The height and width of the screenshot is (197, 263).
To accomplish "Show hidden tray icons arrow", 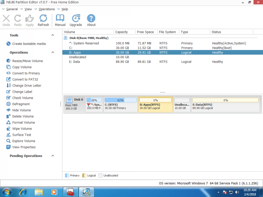I will click(218, 192).
